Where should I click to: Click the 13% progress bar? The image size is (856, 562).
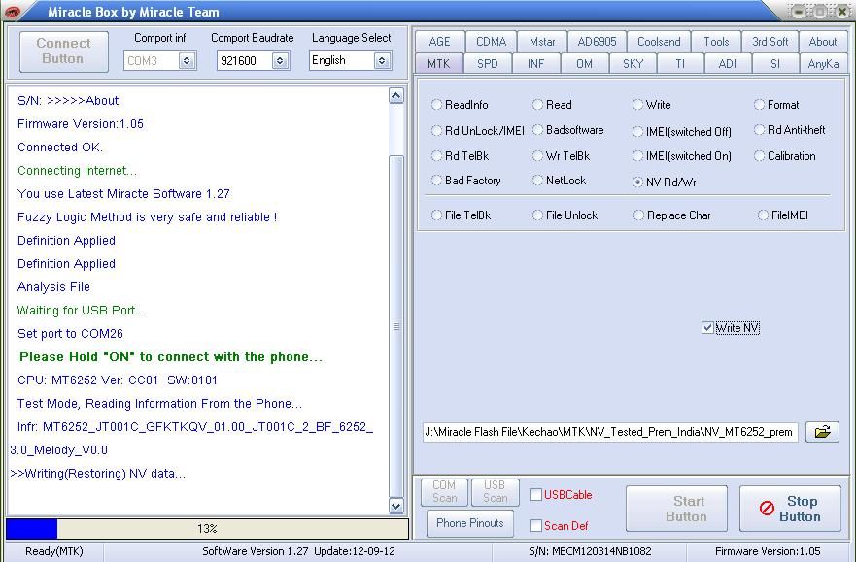point(207,529)
